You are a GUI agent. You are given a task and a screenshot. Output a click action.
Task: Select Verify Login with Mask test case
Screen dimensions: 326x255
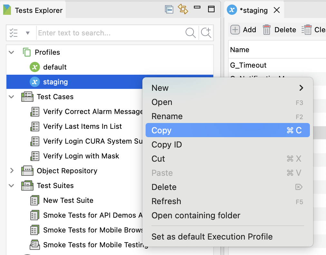pos(81,156)
